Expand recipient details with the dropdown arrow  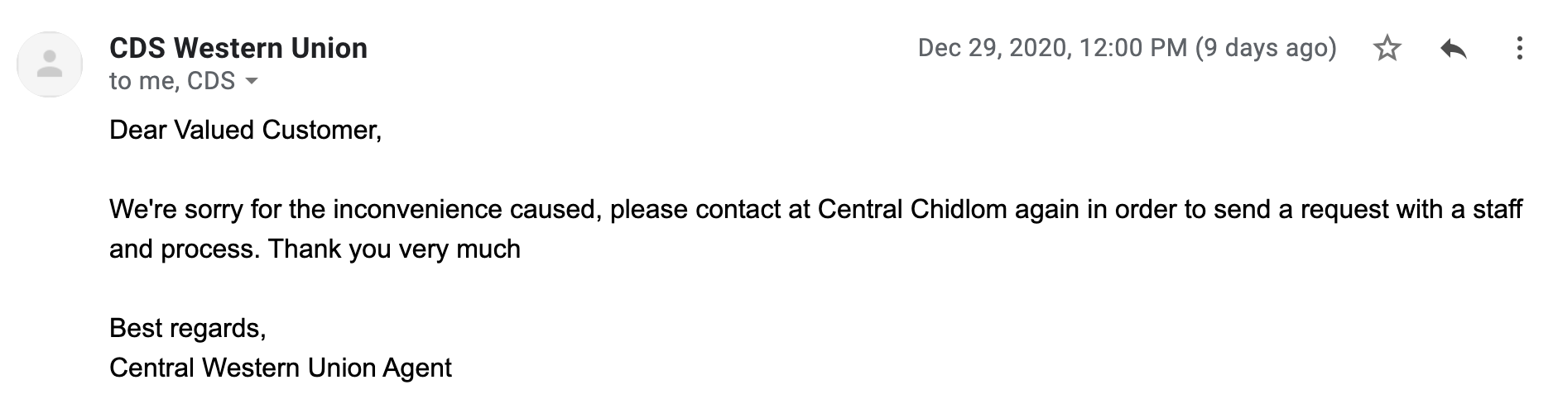click(x=252, y=81)
